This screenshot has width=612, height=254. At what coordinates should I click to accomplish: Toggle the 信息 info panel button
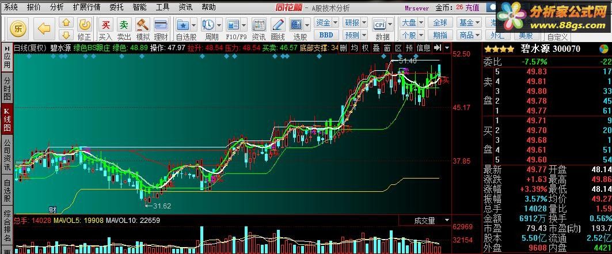(424, 48)
